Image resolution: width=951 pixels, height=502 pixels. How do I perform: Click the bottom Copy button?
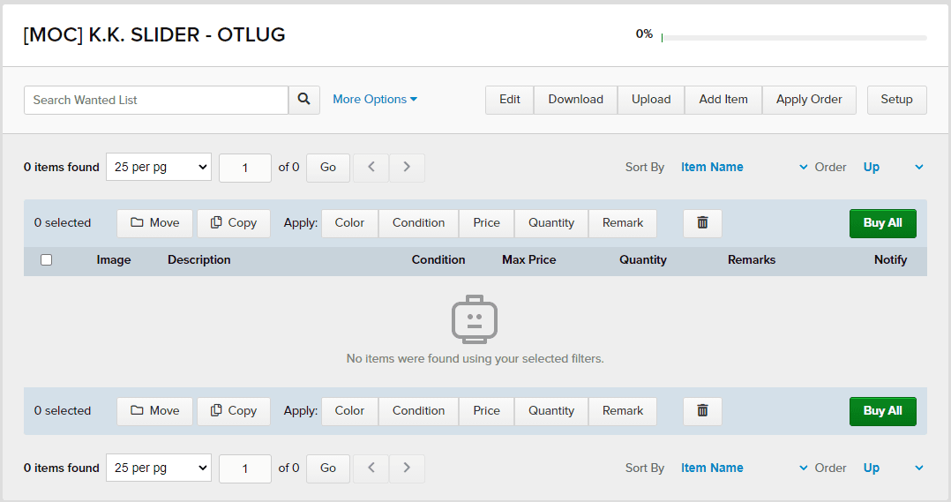pyautogui.click(x=234, y=411)
